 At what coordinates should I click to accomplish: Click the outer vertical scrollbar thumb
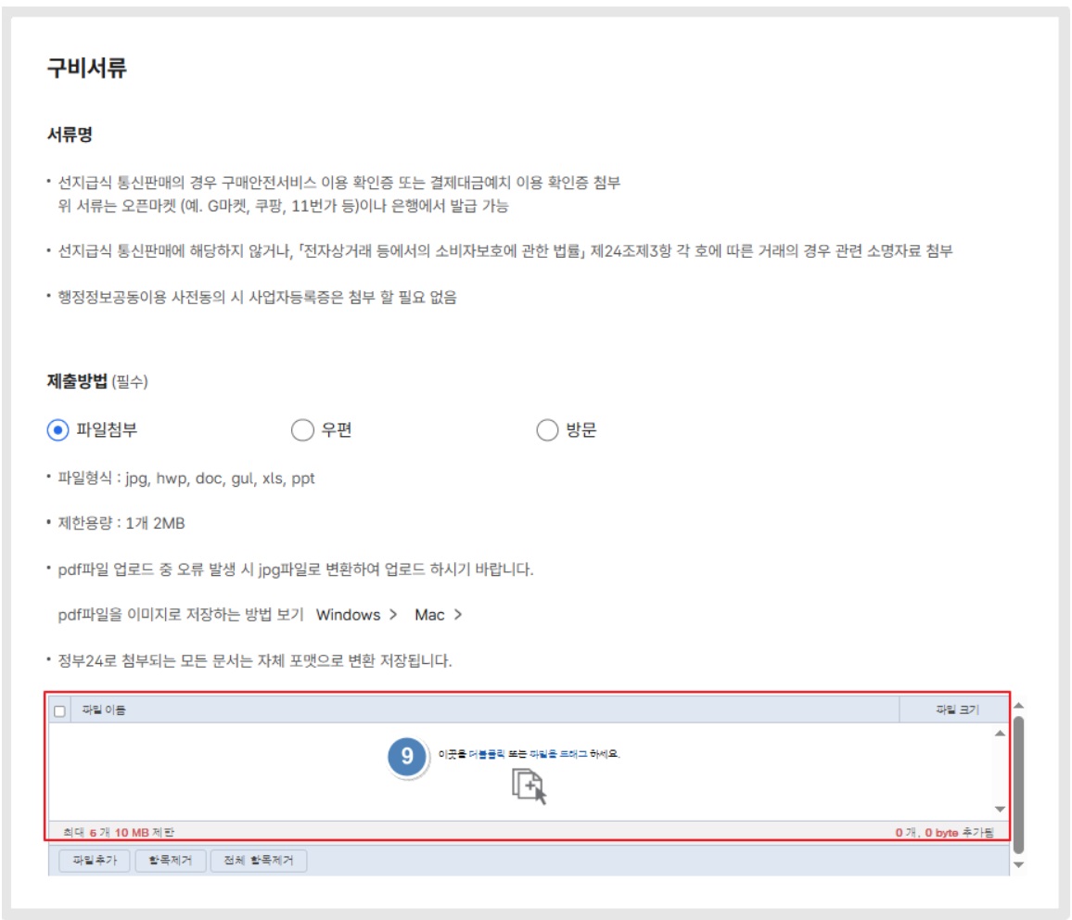[x=1018, y=785]
